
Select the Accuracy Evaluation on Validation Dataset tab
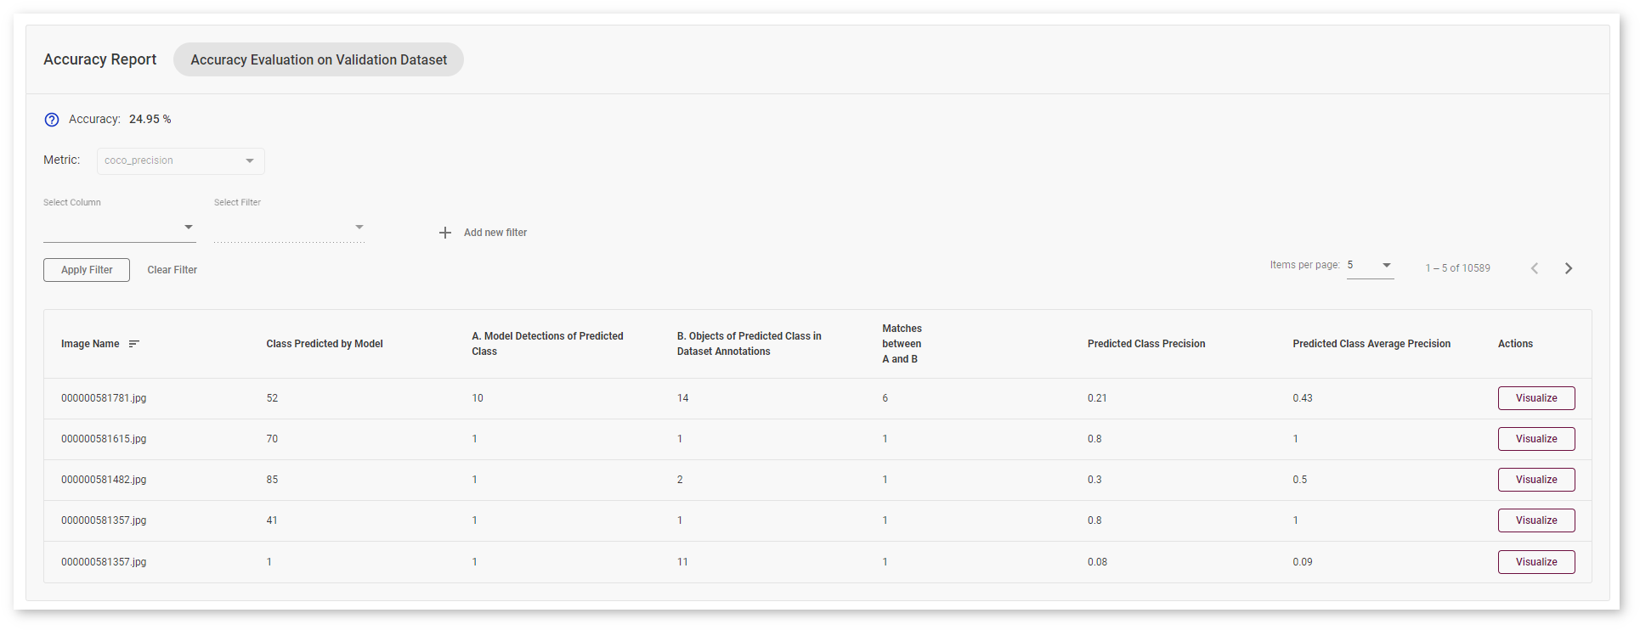click(x=319, y=59)
